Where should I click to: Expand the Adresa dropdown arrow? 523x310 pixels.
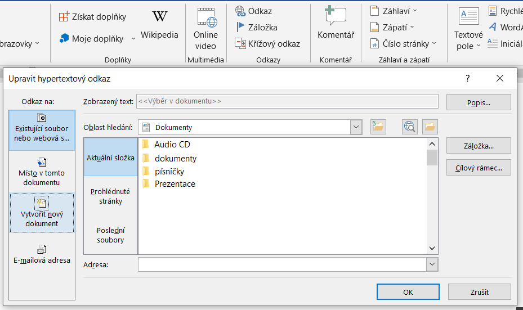(x=432, y=264)
